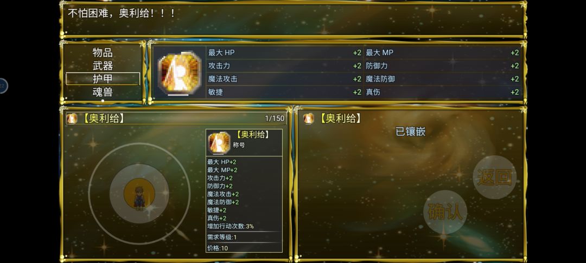
Task: Click the virtual joystick outer ring
Action: (x=139, y=193)
